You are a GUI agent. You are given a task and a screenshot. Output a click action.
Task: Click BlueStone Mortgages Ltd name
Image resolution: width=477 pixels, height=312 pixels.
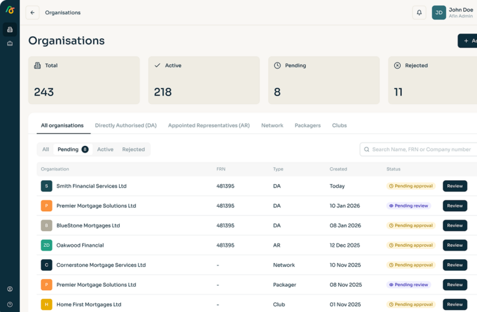(88, 225)
